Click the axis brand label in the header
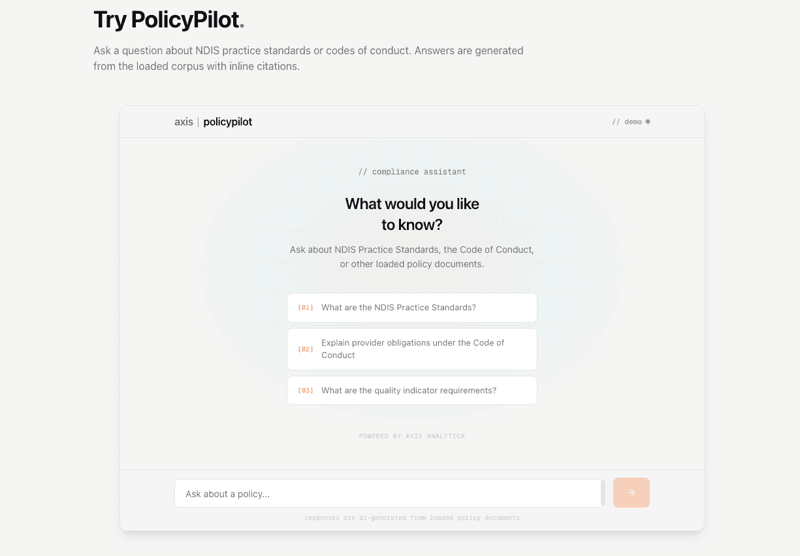This screenshot has width=800, height=556. click(184, 122)
